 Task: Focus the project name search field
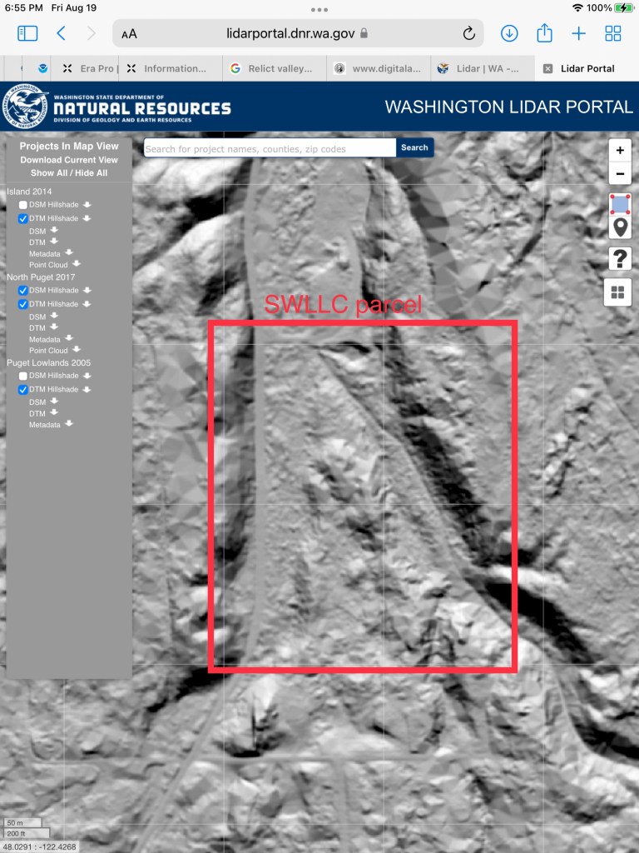coord(270,148)
